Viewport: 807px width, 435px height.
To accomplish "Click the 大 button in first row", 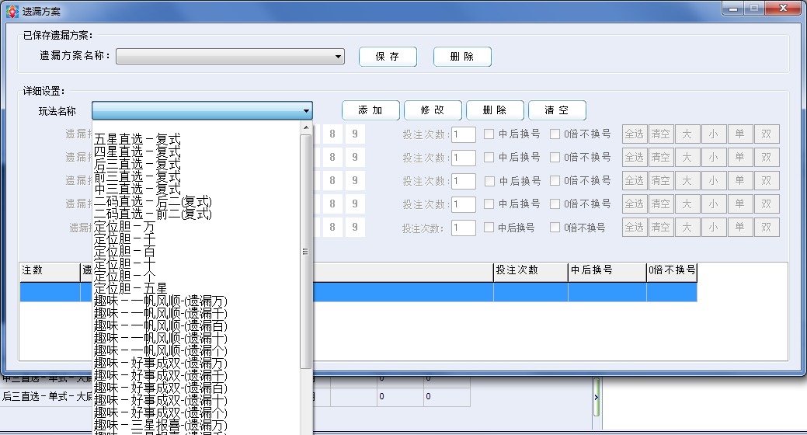I will tap(687, 134).
